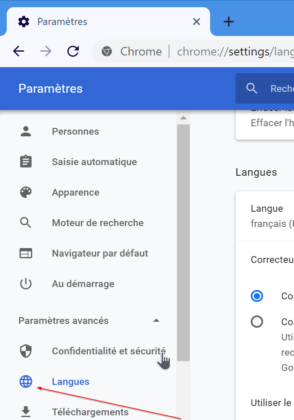Screen dimensions: 294x420
Task: Open Saisie automatique settings
Action: (94, 162)
